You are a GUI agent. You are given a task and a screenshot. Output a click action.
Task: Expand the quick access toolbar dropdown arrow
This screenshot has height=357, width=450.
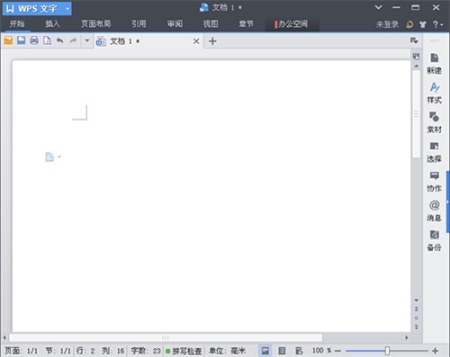87,40
